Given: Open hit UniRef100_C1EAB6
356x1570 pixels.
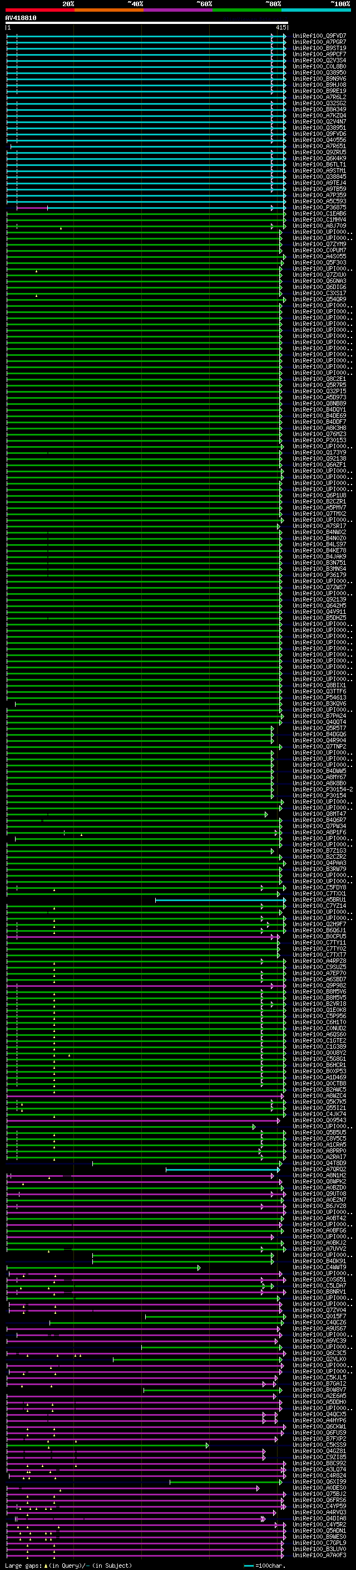Looking at the screenshot, I should point(319,214).
